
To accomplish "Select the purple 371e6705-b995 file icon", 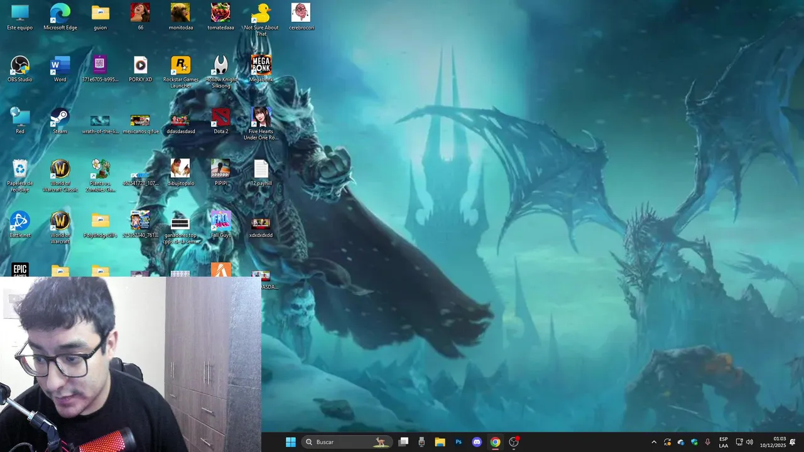I will (x=100, y=69).
